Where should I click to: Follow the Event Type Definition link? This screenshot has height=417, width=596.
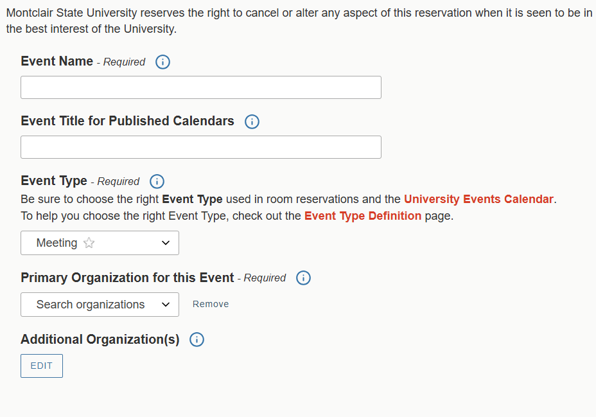362,216
